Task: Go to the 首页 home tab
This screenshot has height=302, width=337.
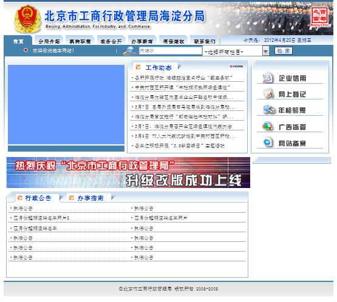Action: click(18, 41)
